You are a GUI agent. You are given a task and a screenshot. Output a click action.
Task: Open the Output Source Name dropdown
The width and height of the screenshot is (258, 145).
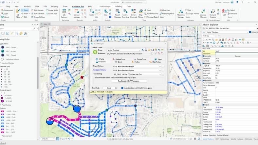[139, 50]
